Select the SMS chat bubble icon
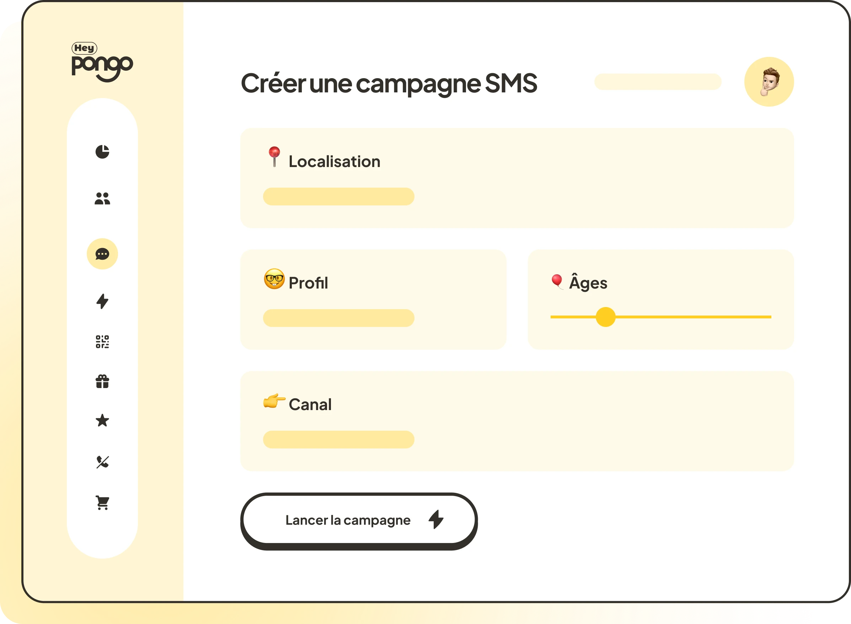 coord(102,254)
